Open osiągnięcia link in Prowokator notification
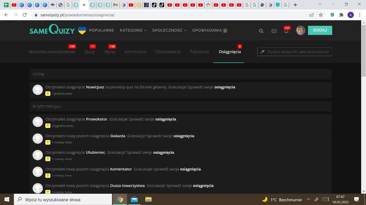 (x=166, y=119)
